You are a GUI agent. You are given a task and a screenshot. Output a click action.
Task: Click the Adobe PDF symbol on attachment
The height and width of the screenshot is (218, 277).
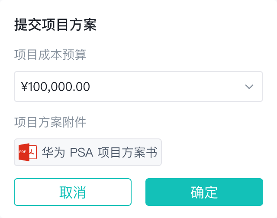[x=33, y=152]
